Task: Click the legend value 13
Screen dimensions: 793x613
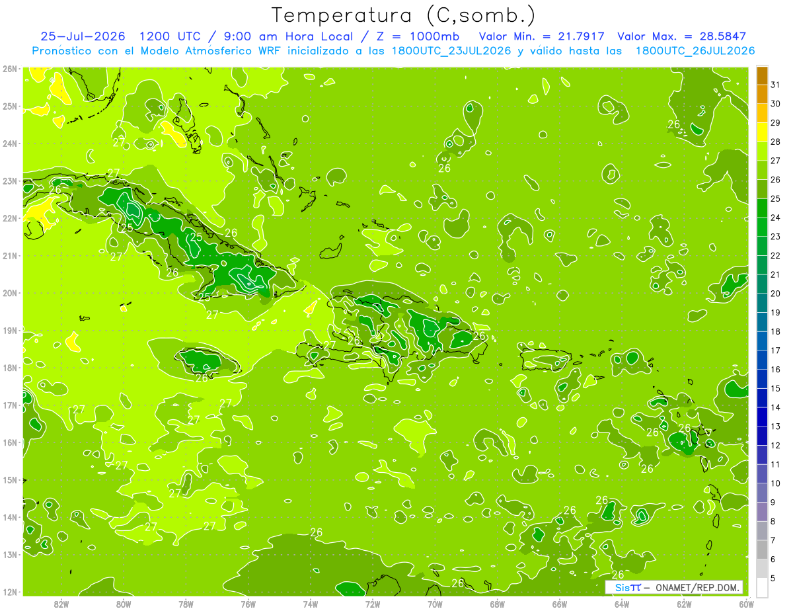Action: (x=775, y=427)
